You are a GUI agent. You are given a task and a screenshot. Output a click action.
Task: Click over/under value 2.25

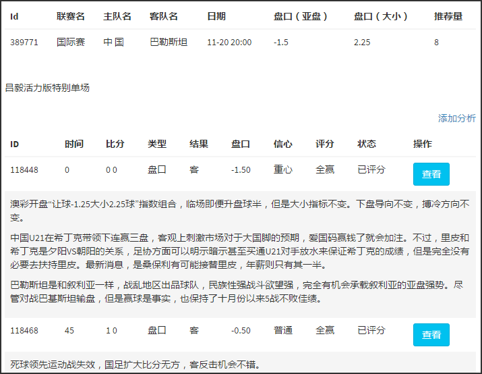[362, 42]
